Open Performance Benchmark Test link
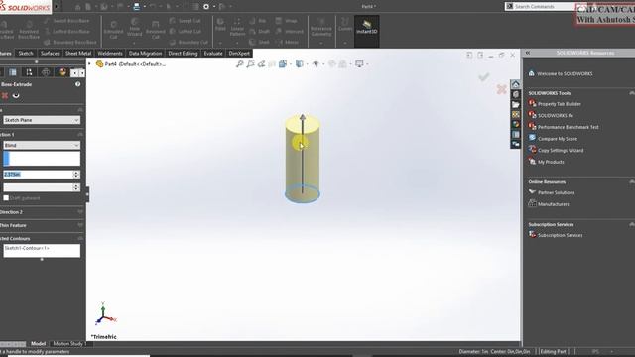Screen dimensions: 635x357 (x=569, y=127)
